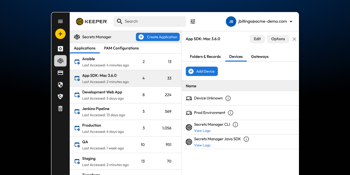Select the Staging application row
350x175 pixels.
126,161
